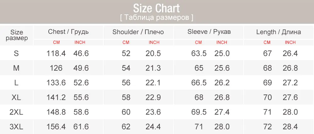Click shoulder value 54 for size M

click(x=126, y=68)
